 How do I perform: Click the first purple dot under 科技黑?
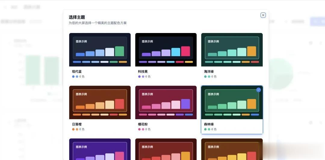pyautogui.click(x=139, y=77)
